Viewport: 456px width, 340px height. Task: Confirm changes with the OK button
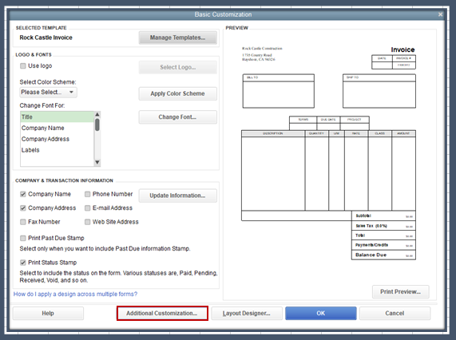tap(321, 314)
